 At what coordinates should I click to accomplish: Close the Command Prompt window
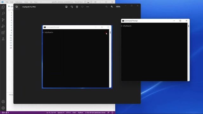click(187, 21)
